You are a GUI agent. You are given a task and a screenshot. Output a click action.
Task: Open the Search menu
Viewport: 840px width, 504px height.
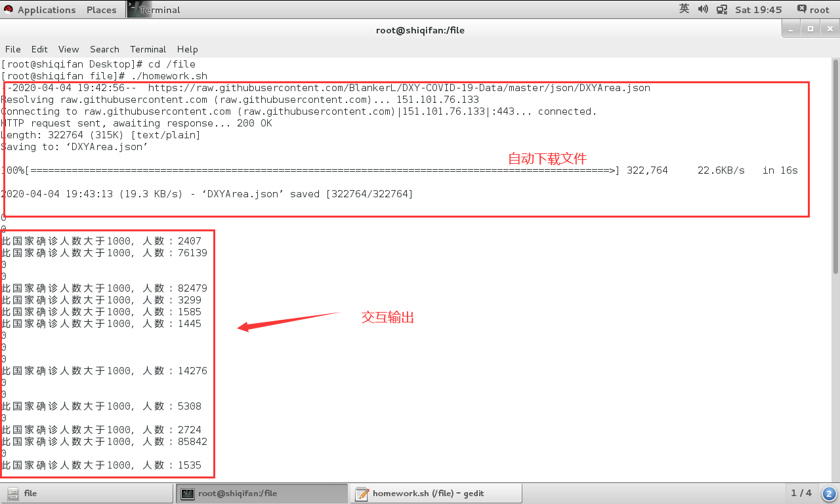[x=104, y=49]
